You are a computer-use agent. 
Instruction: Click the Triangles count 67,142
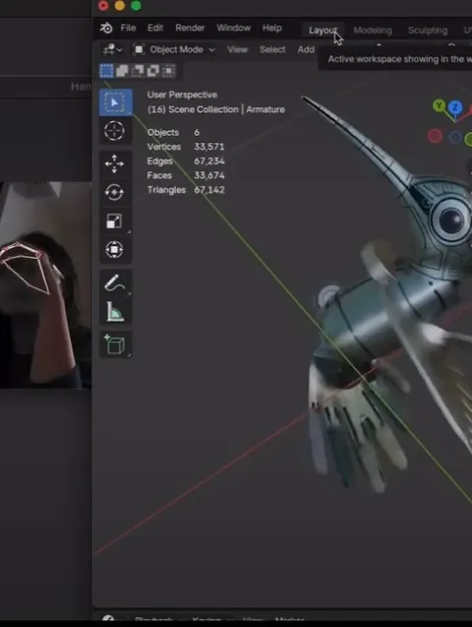point(208,190)
